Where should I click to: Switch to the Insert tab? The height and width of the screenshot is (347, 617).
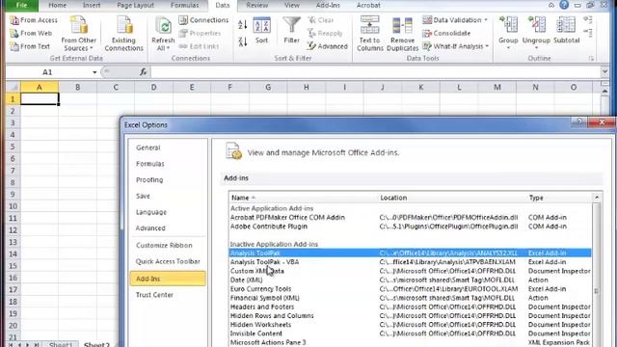pyautogui.click(x=92, y=5)
